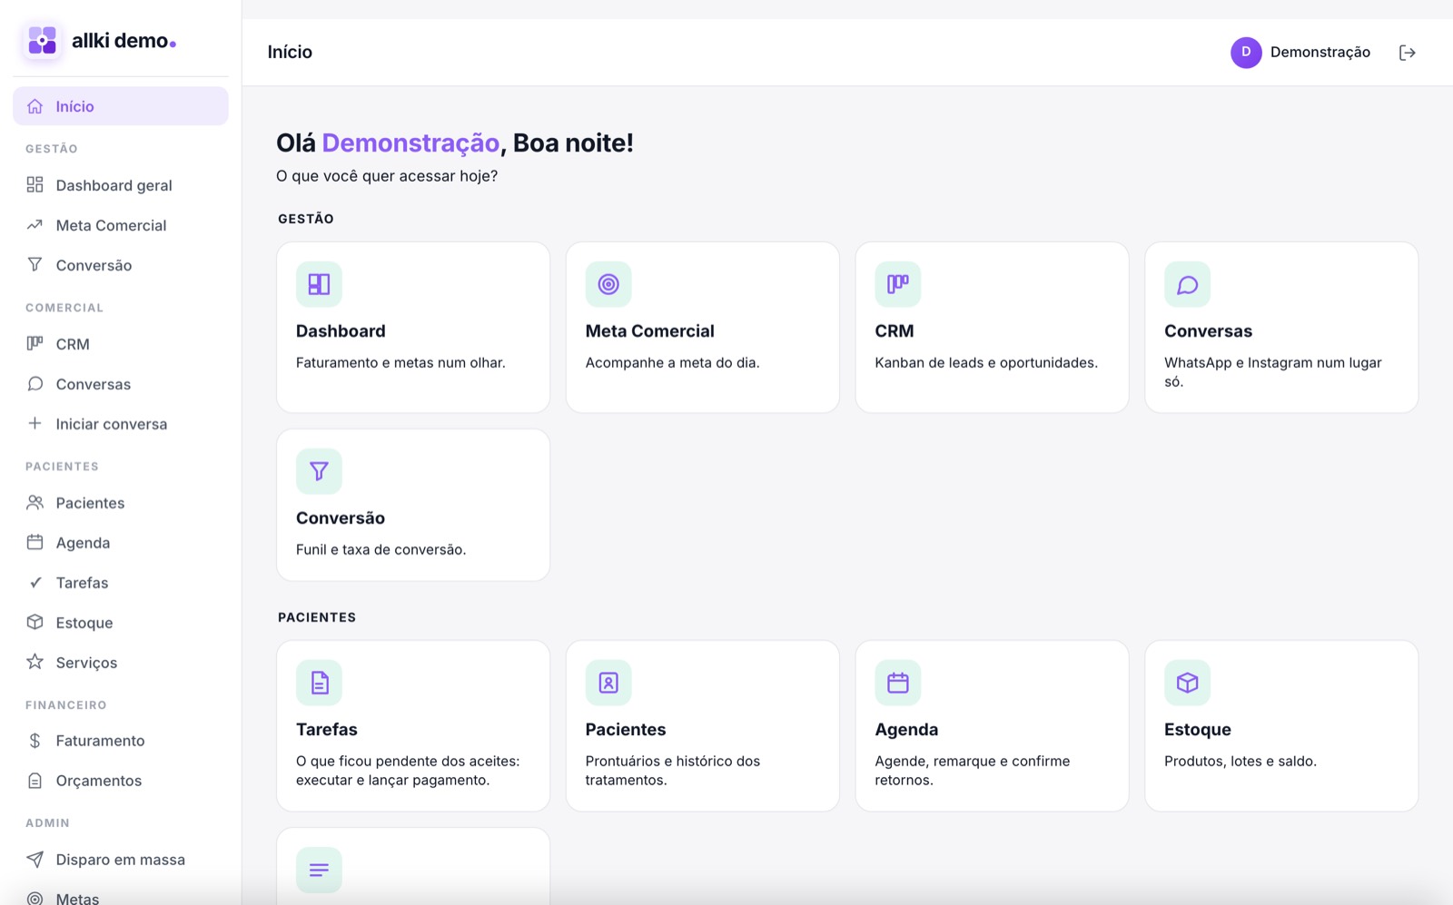Open Conversas in the sidebar

(121, 384)
